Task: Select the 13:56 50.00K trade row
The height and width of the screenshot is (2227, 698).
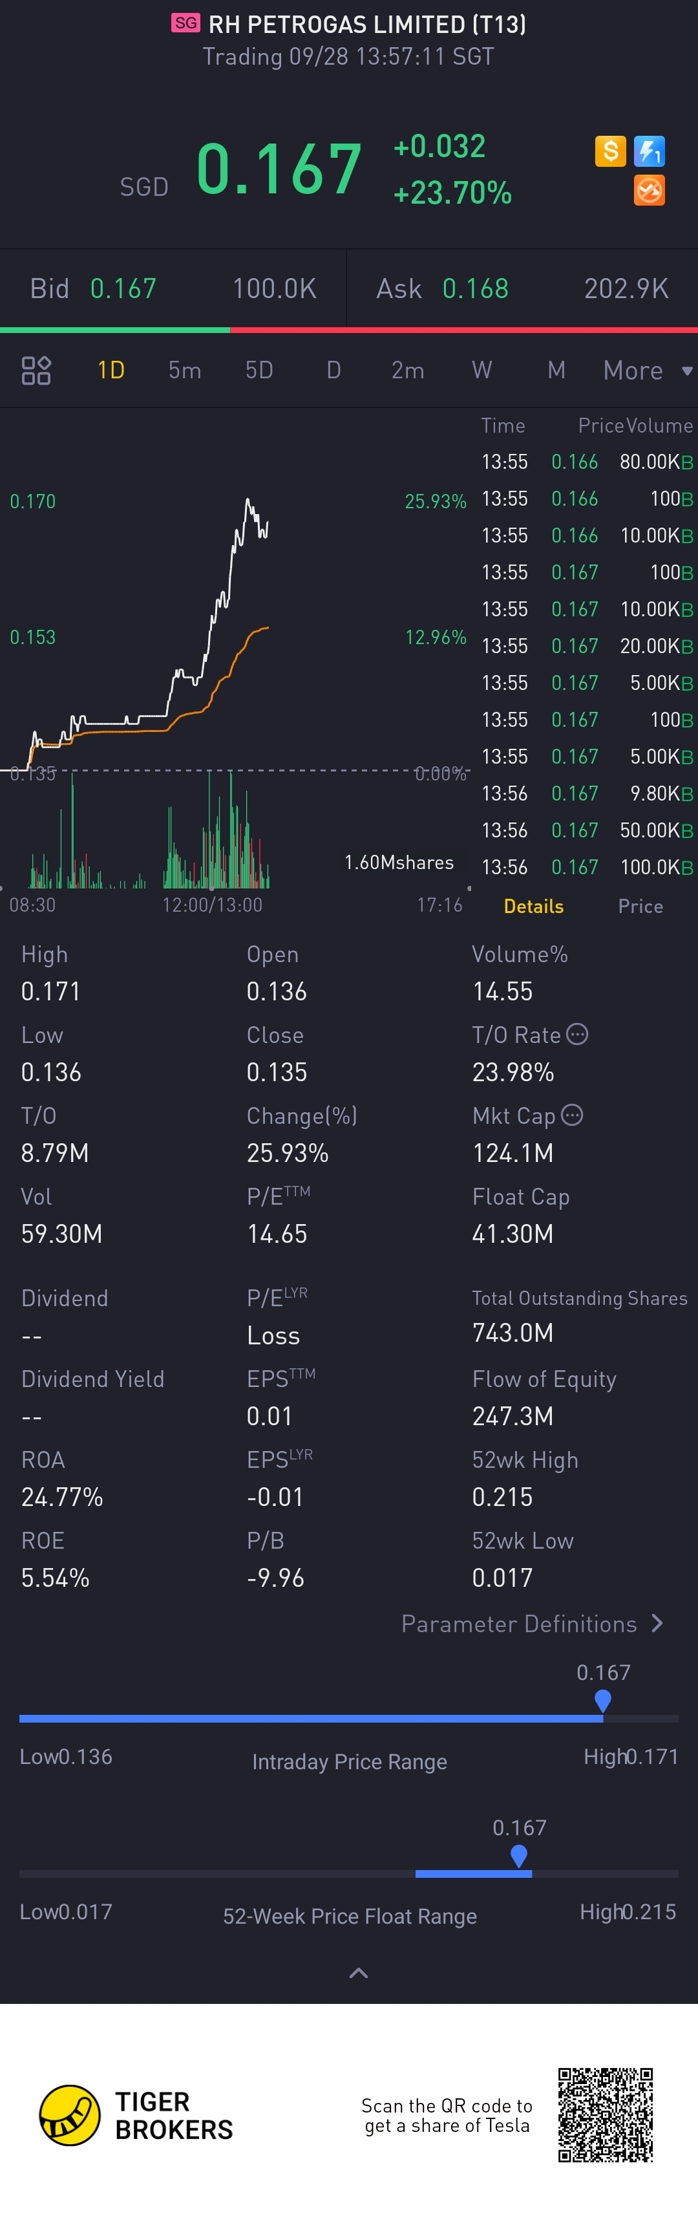Action: pos(587,830)
